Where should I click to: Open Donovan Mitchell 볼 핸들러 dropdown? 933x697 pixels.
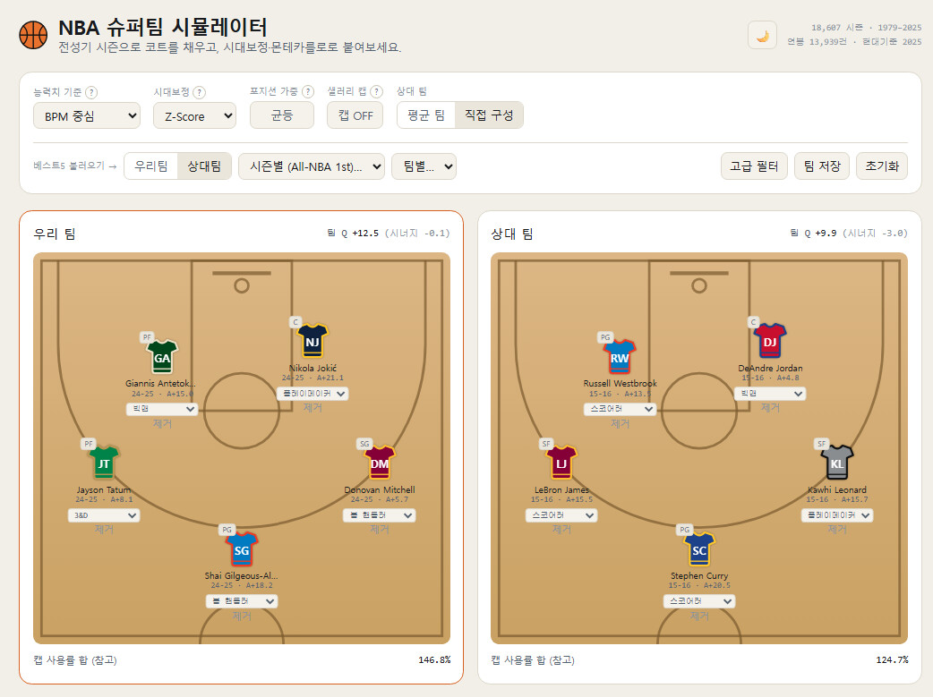380,515
